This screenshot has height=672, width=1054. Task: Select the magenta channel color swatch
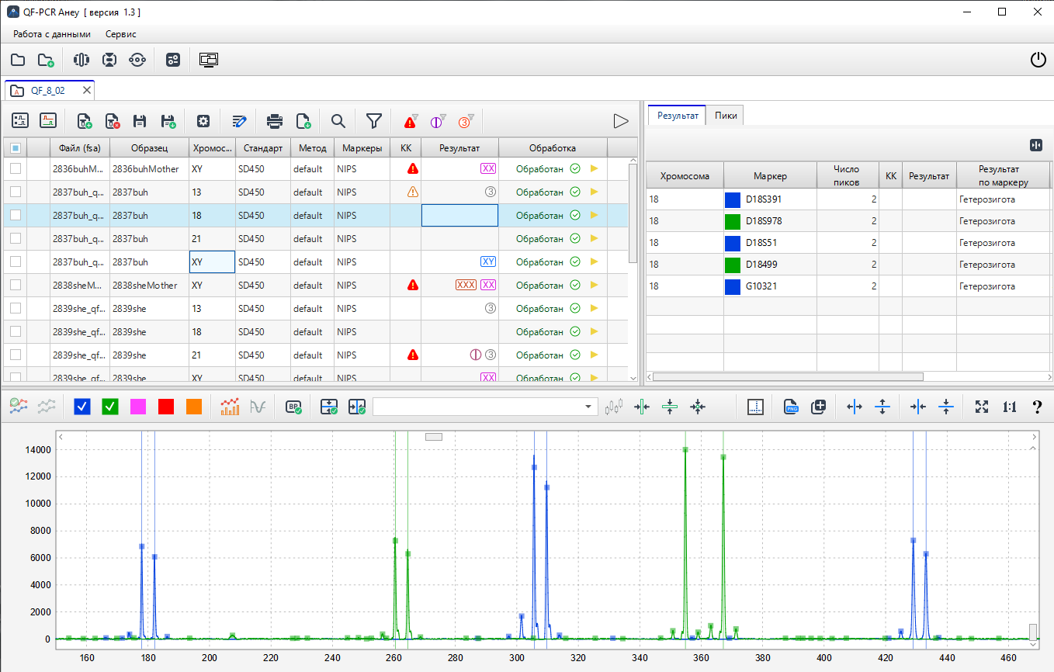coord(138,407)
